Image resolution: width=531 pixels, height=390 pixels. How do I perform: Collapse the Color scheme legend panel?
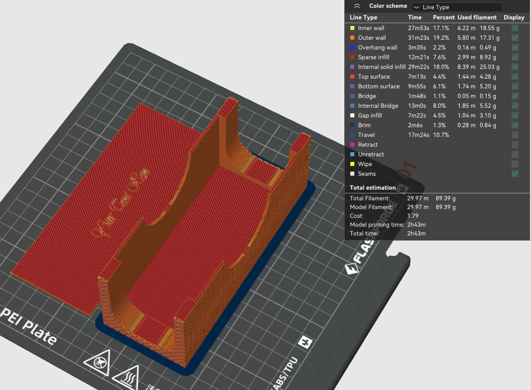[x=357, y=6]
